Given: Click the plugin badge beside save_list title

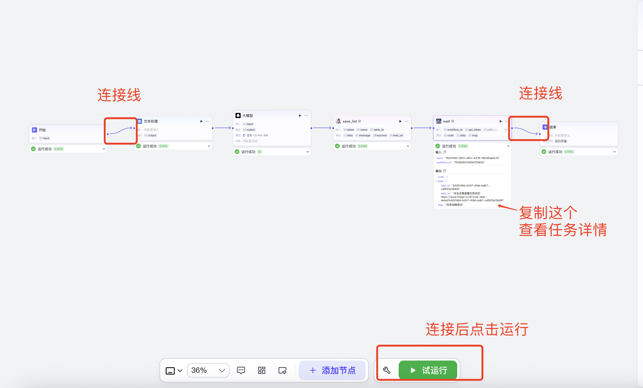Looking at the screenshot, I should pos(360,121).
